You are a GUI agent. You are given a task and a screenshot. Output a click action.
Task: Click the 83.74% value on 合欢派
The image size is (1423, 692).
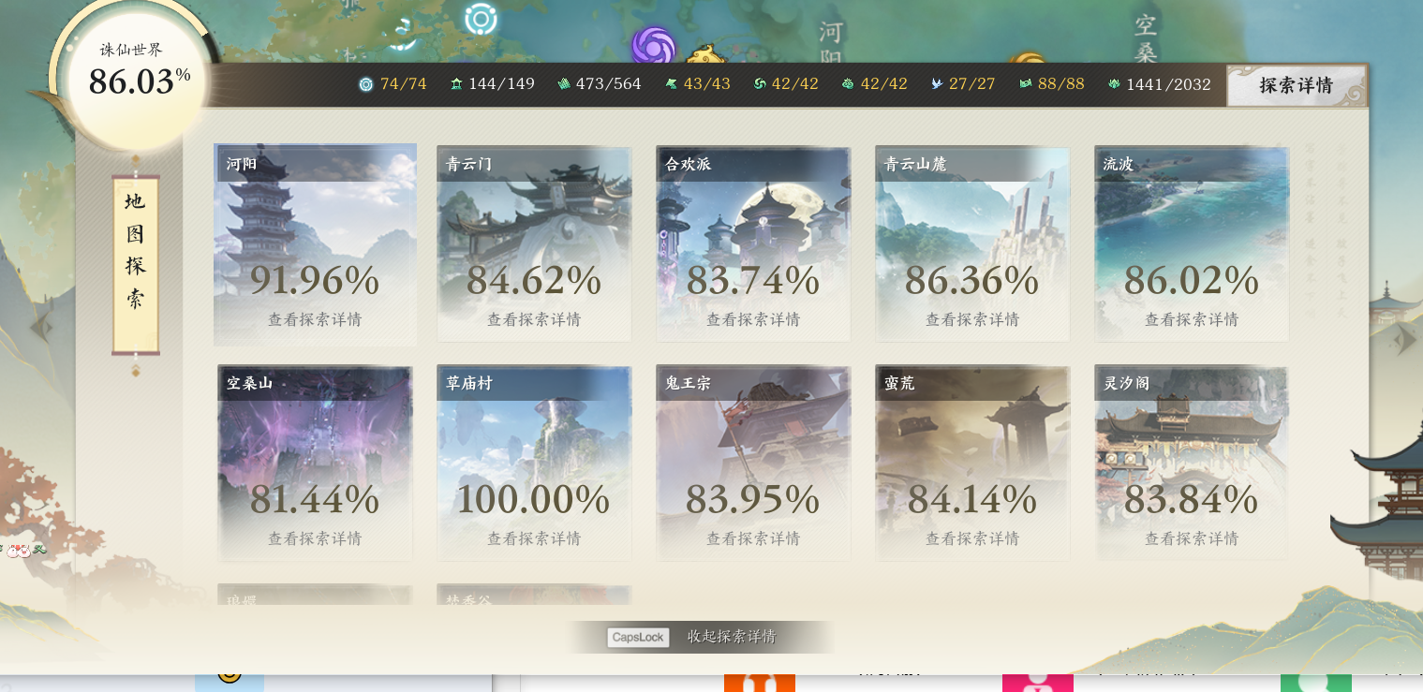pos(753,280)
